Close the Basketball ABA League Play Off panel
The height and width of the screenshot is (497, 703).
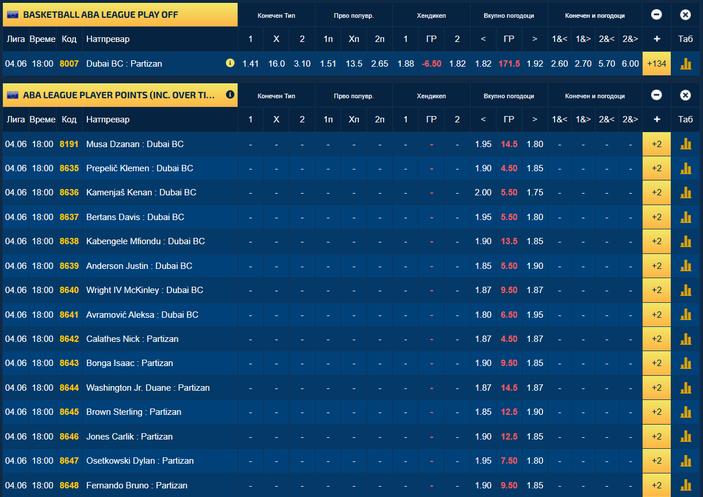click(685, 15)
